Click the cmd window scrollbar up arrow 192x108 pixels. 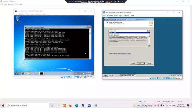tap(90, 29)
